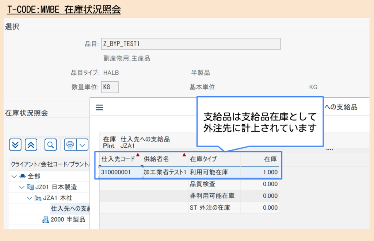Image resolution: width=374 pixels, height=241 pixels.
Task: Click the expand all nodes icon
Action: tap(15, 144)
